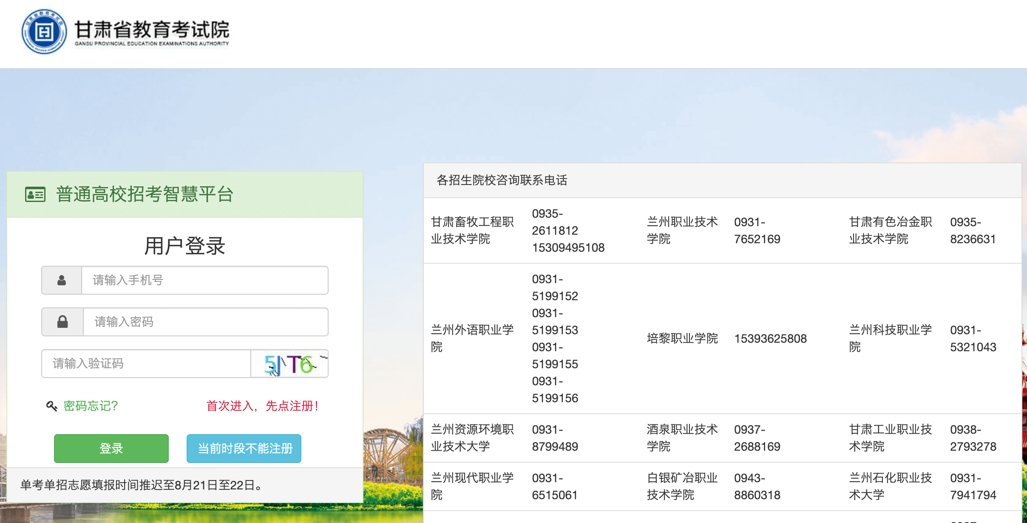Click the red 首次进入，先点注册 text
The height and width of the screenshot is (523, 1027).
tap(262, 406)
